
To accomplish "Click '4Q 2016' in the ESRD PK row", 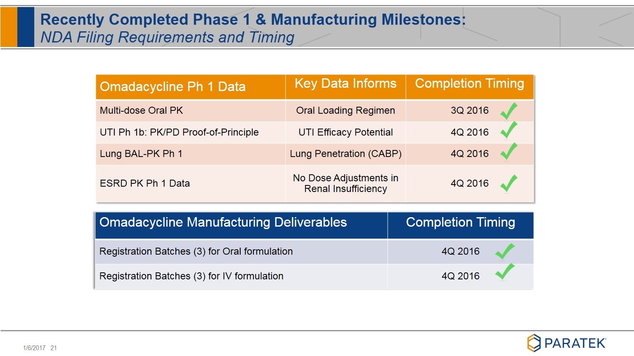I will [x=470, y=183].
